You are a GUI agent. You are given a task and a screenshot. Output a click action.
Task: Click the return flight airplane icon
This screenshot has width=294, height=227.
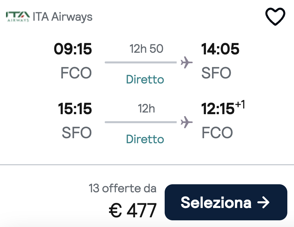[186, 122]
